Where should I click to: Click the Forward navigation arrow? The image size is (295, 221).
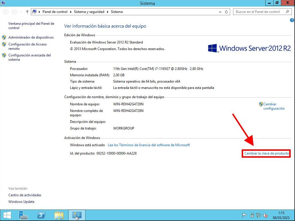(x=14, y=12)
